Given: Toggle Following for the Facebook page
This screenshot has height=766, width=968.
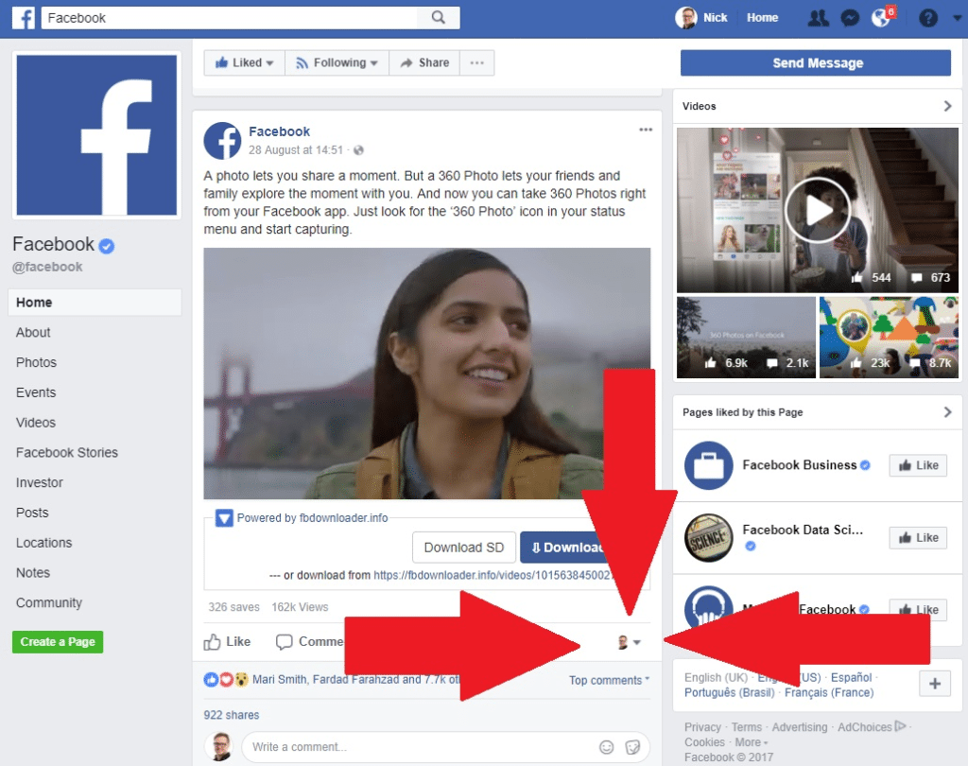Looking at the screenshot, I should pos(337,62).
